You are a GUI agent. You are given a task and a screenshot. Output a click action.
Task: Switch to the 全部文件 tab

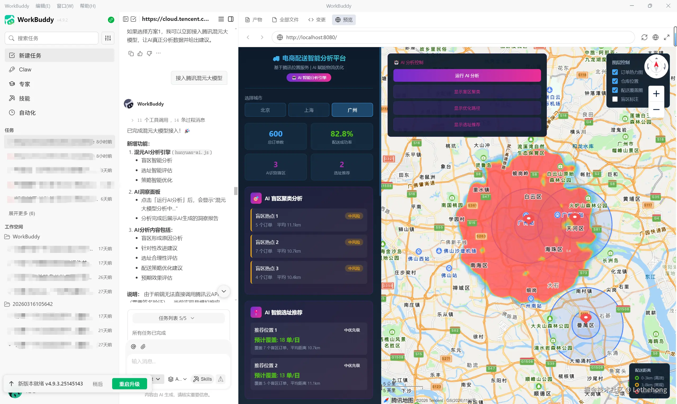(285, 20)
